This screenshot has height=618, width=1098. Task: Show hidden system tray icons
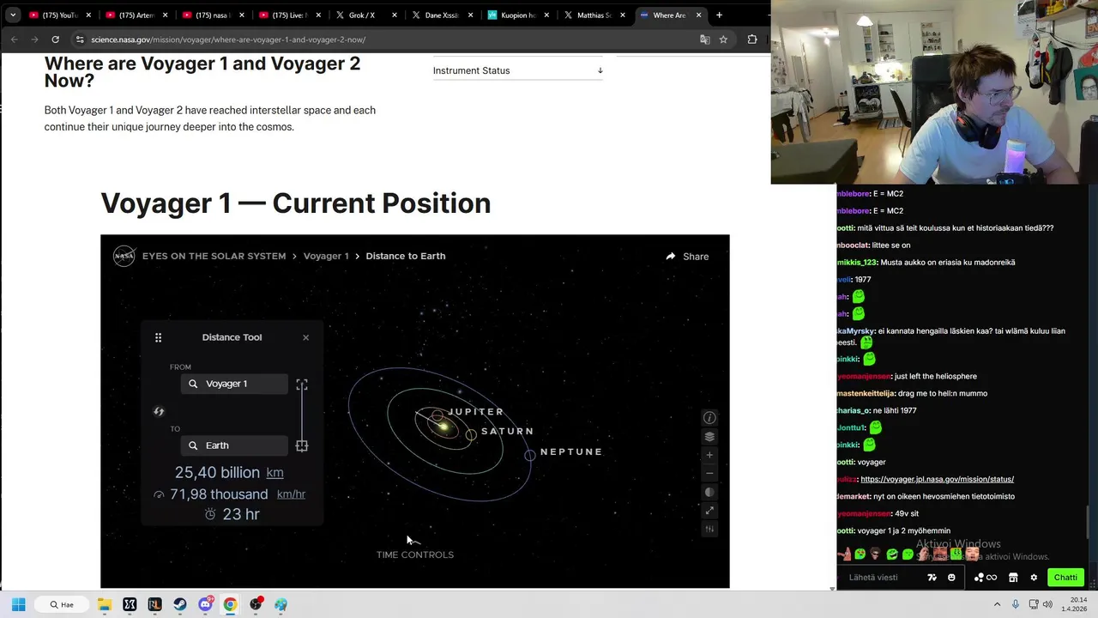[x=998, y=605]
